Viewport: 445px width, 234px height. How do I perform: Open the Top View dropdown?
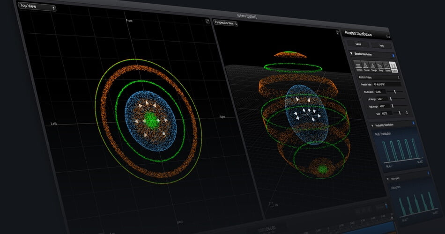click(x=37, y=7)
